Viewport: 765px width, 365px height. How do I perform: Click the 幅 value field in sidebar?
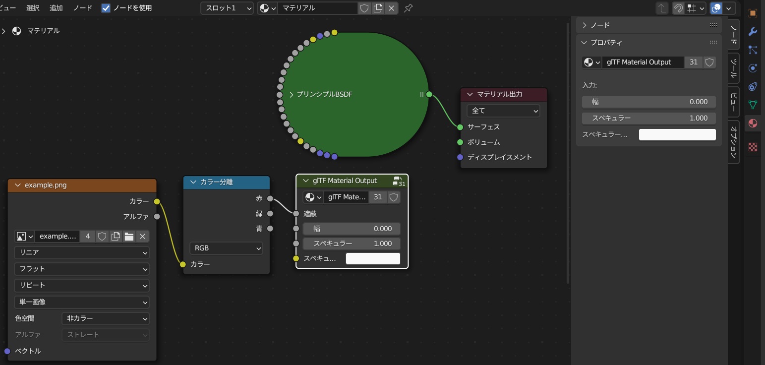(648, 102)
